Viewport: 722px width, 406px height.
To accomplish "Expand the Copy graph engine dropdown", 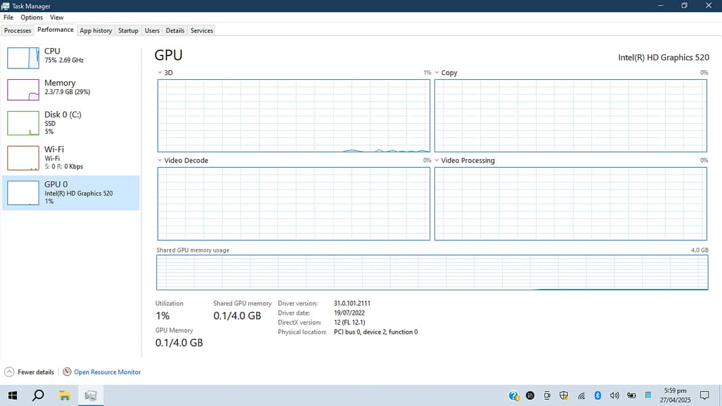I will click(x=437, y=72).
